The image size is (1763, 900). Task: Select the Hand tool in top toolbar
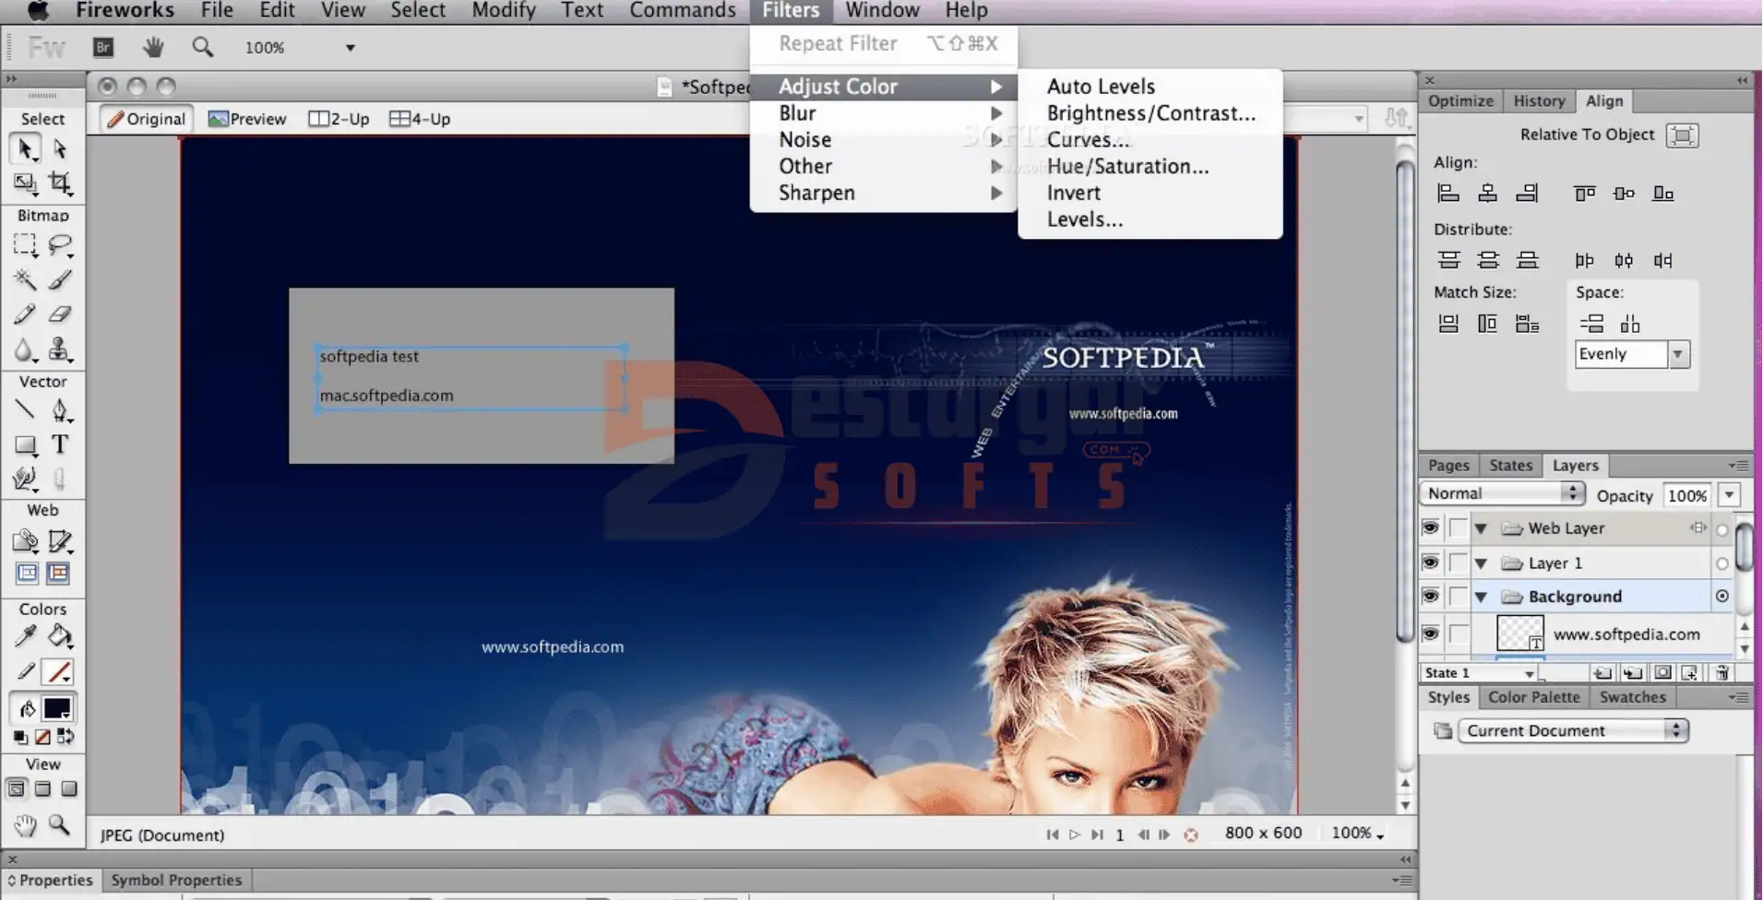[153, 47]
